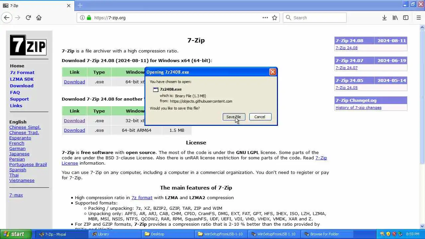Open the Windows start button
Screen dimensions: 425x239
tap(16, 234)
